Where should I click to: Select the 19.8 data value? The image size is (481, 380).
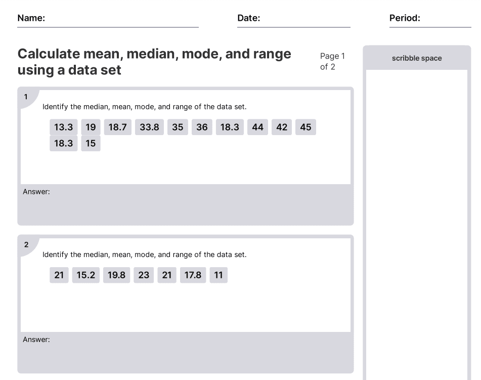(x=116, y=276)
